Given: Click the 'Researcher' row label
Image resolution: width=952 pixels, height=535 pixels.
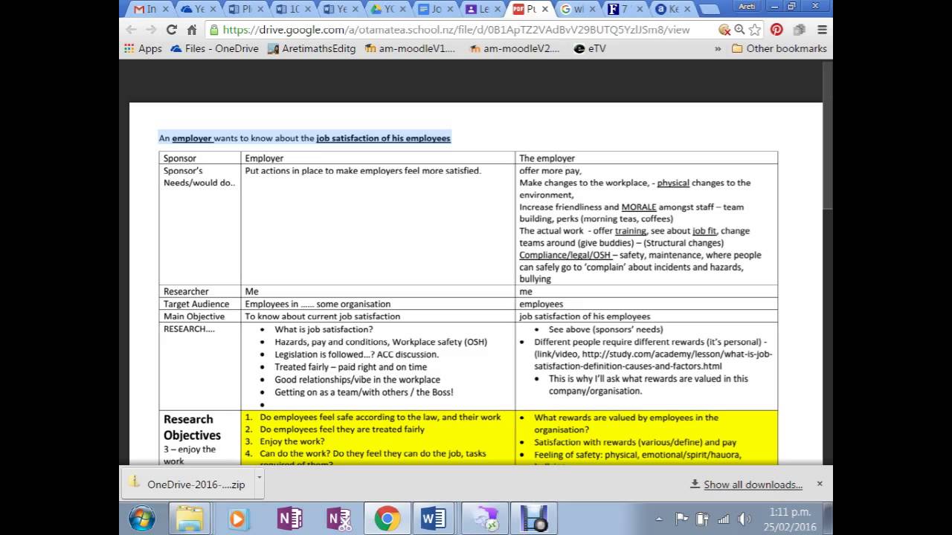Looking at the screenshot, I should (186, 291).
